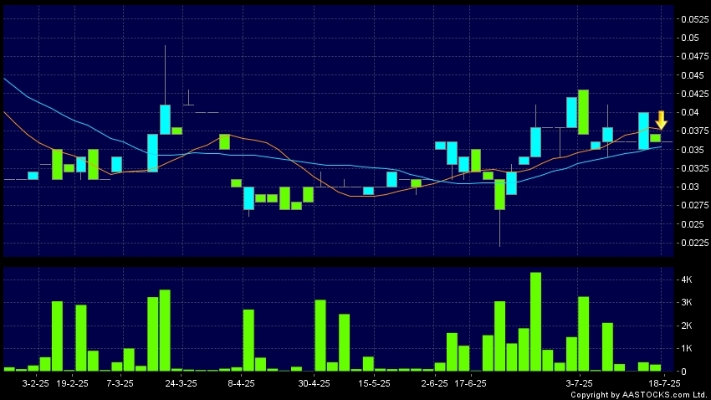This screenshot has height=400, width=711.
Task: Click the 0.0225 price axis label
Action: tap(694, 243)
